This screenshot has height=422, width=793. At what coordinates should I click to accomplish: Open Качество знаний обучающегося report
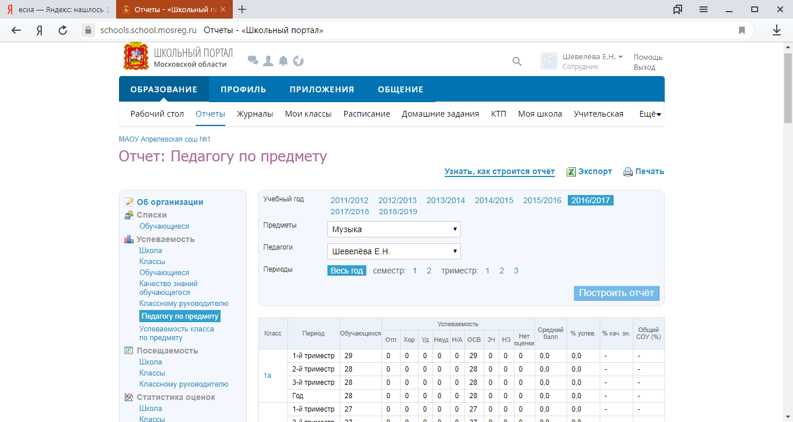pos(168,288)
